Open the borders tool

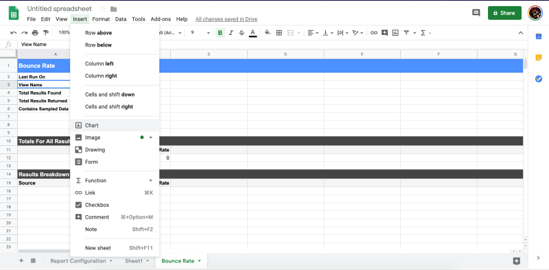point(279,33)
